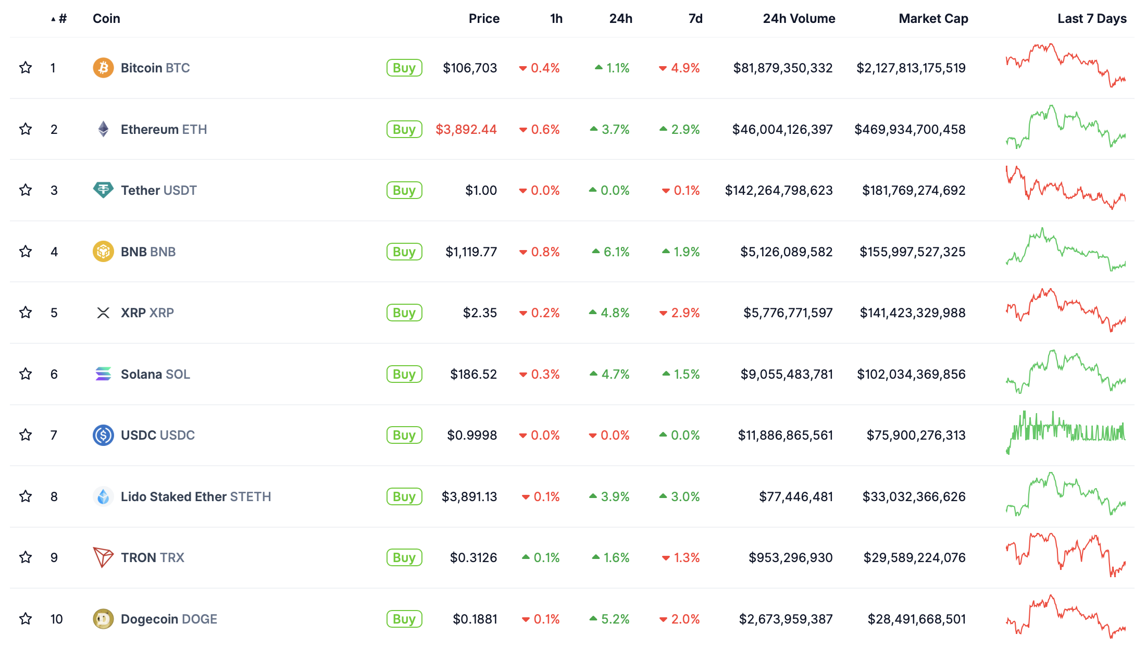Click the Solana logo icon

point(103,374)
